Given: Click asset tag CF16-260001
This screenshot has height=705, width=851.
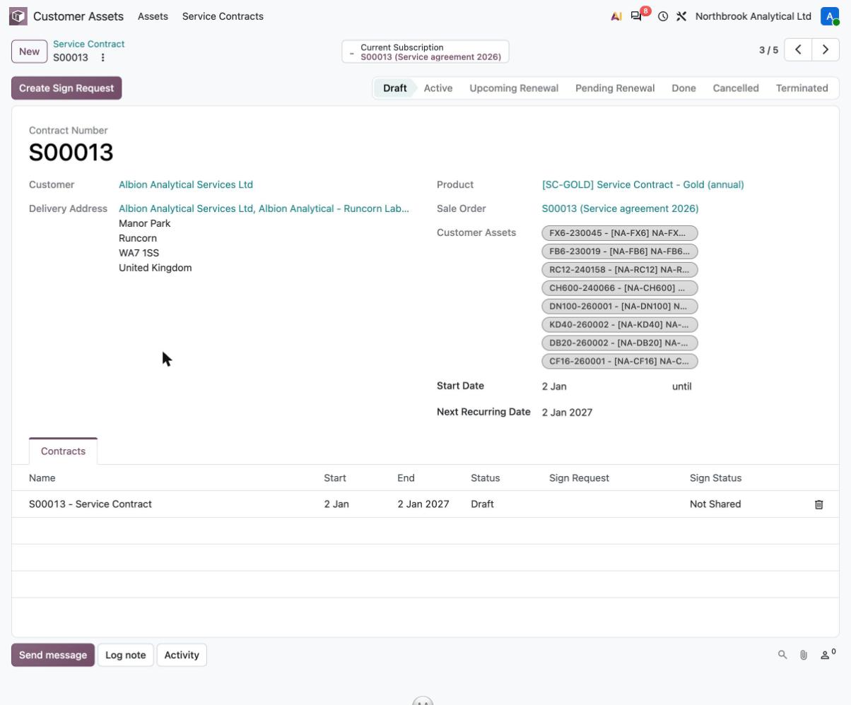Looking at the screenshot, I should point(619,362).
